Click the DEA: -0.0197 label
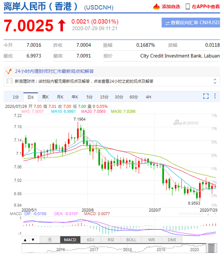The width and height of the screenshot is (222, 254). point(66,214)
